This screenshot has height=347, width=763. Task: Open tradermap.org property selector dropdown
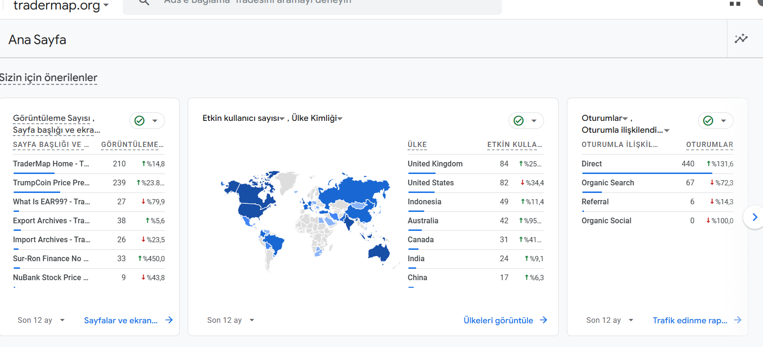61,6
